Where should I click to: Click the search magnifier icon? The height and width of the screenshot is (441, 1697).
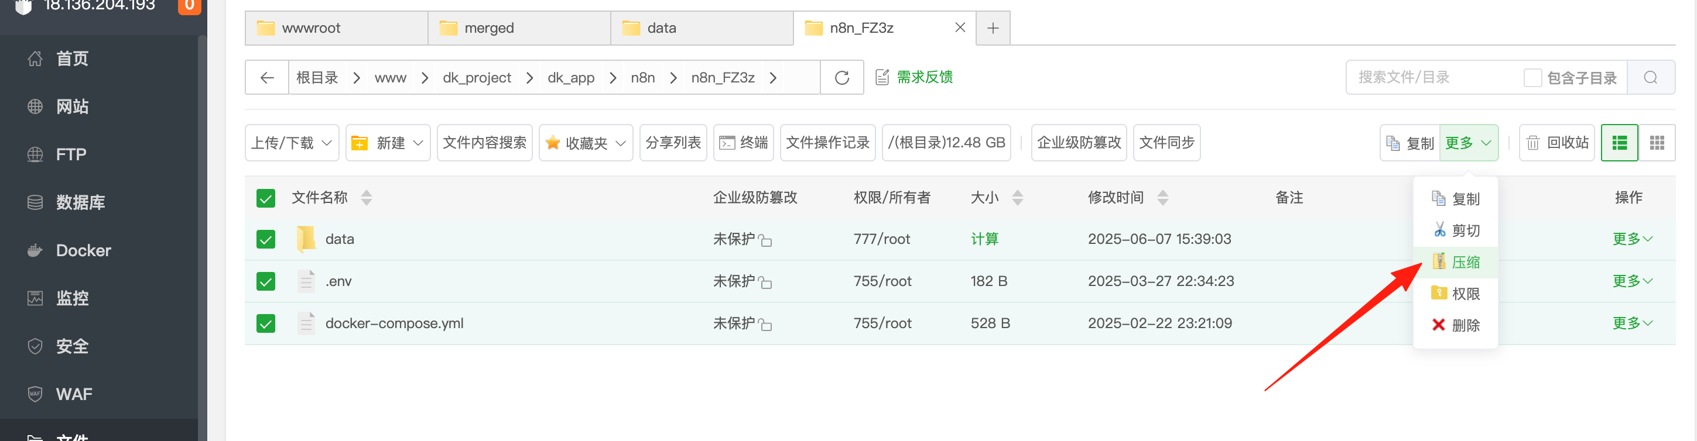coord(1650,78)
